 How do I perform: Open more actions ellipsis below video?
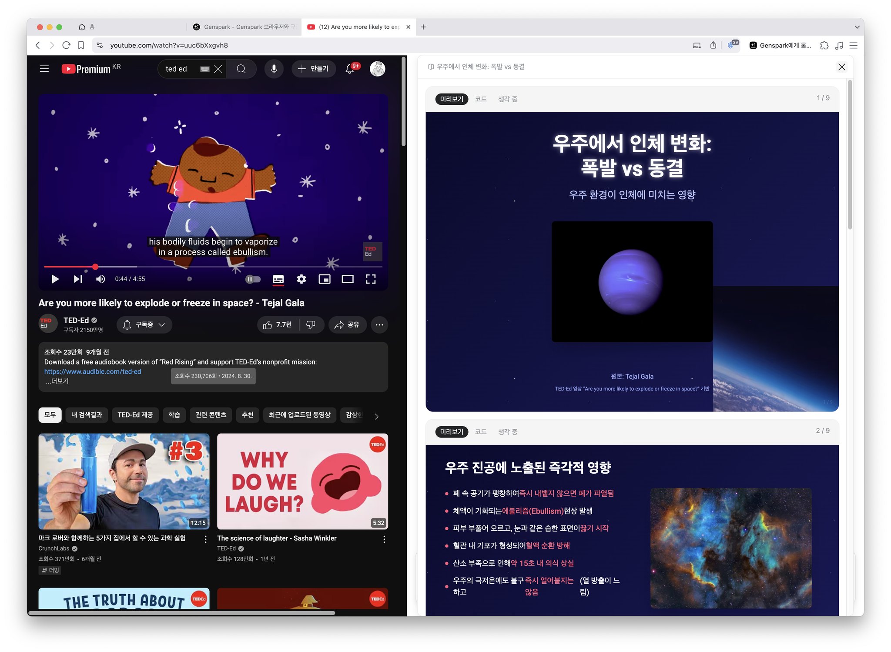[379, 324]
